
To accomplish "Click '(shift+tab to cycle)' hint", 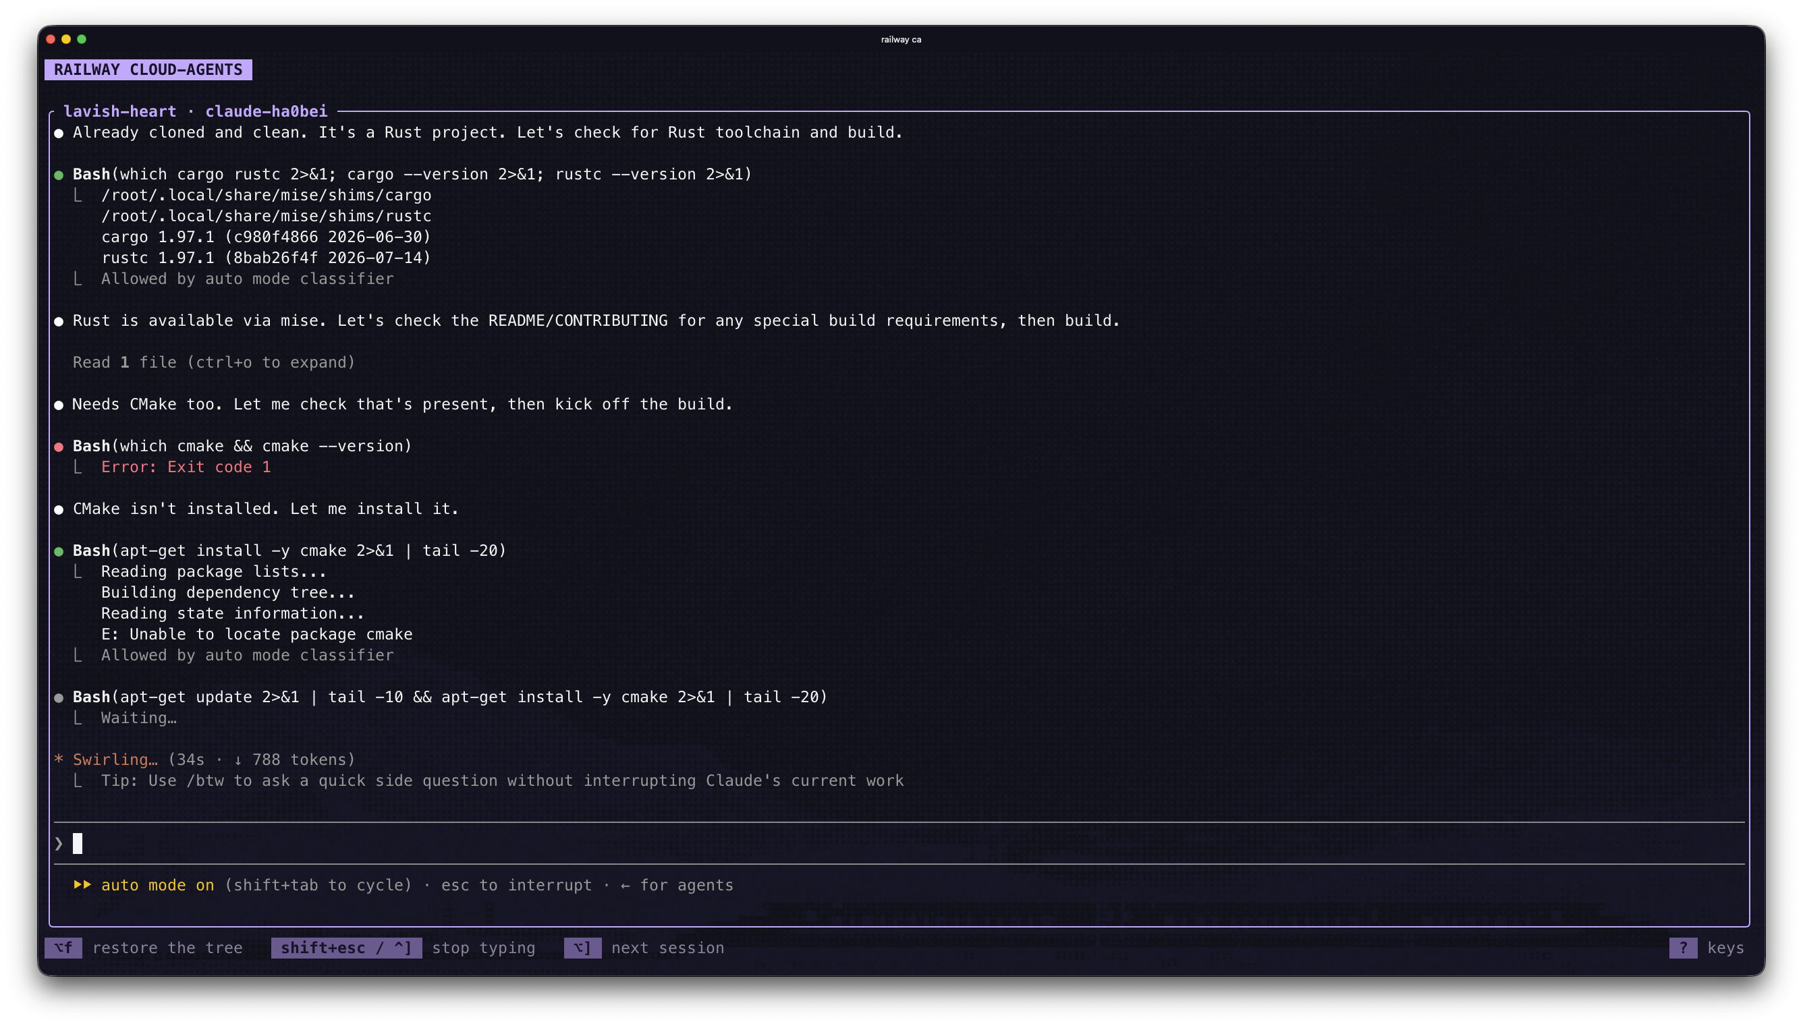I will point(317,885).
